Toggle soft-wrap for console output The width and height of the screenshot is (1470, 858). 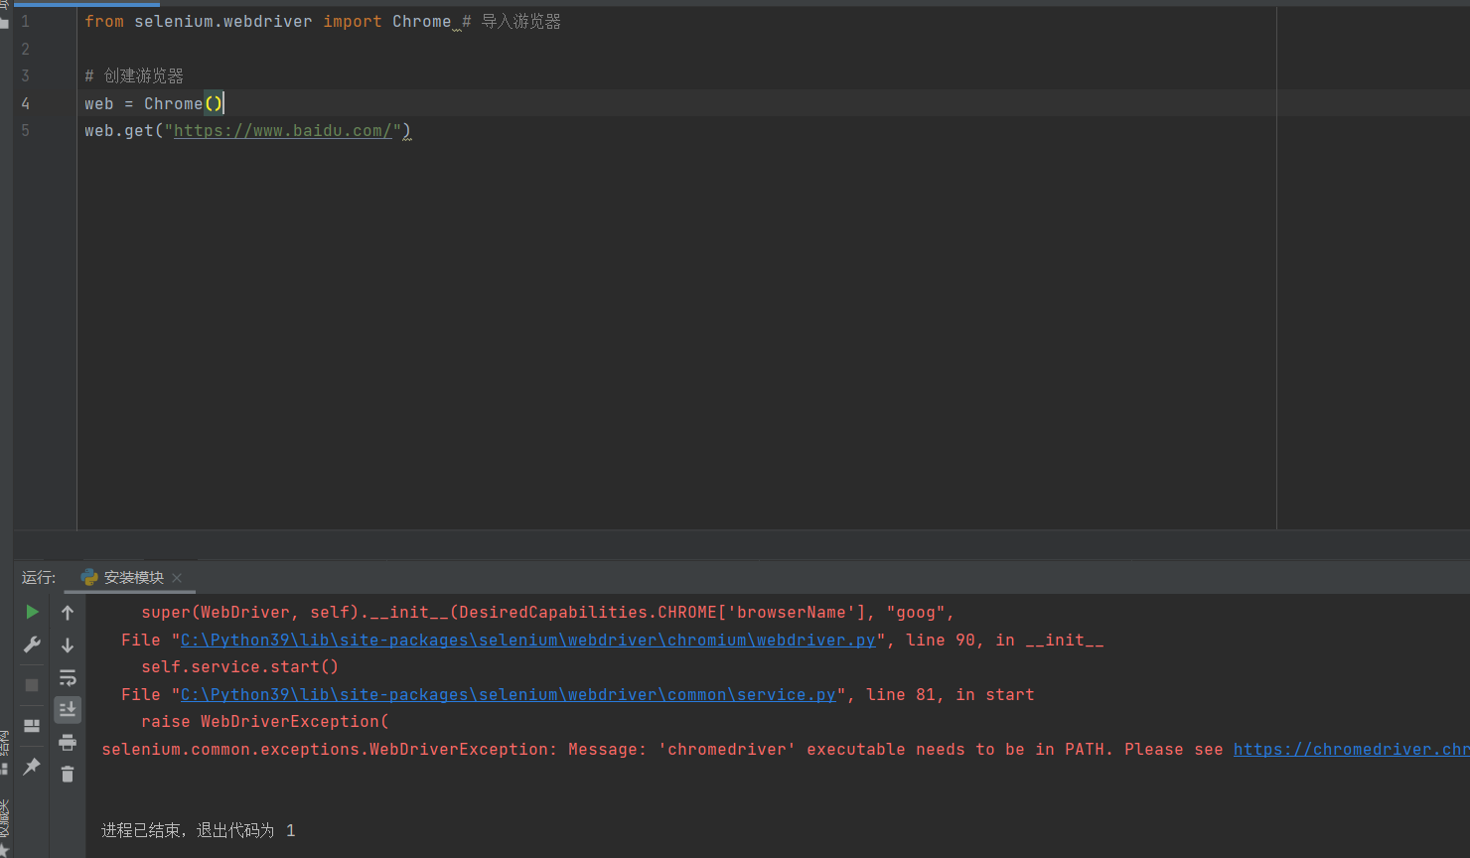coord(68,678)
